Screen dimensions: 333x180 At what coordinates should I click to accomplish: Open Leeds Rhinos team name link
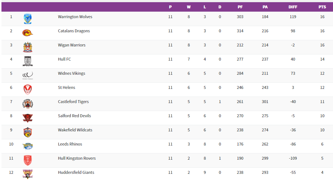click(x=70, y=144)
